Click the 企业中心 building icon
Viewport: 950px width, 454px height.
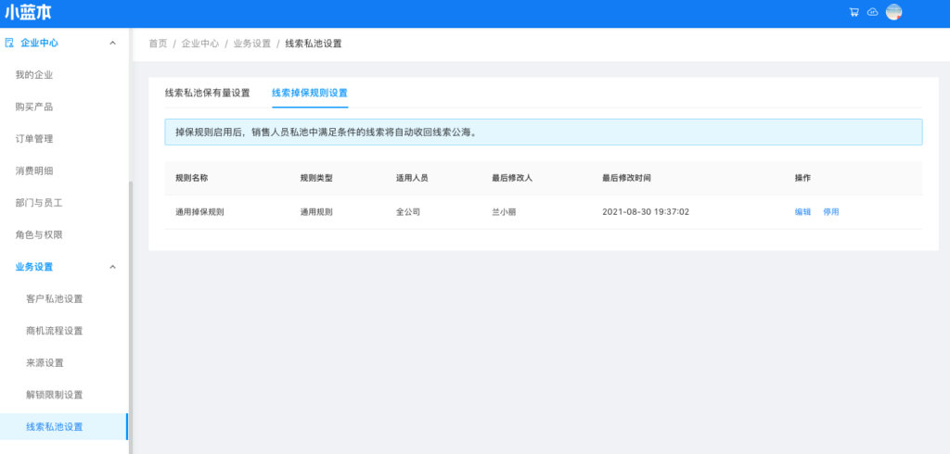10,43
